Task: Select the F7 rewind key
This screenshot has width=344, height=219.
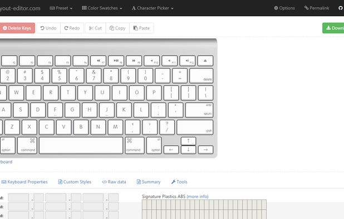Action: coord(99,61)
